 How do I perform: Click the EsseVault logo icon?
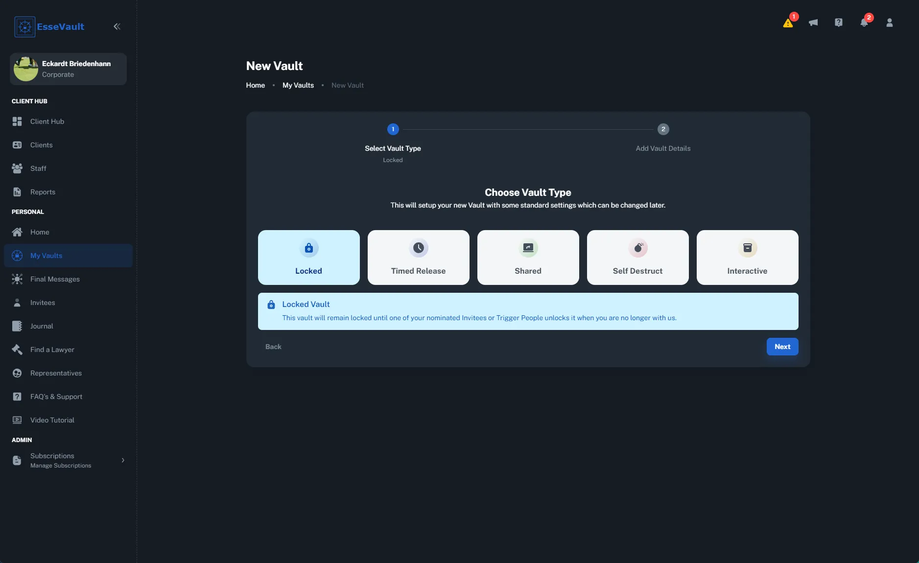coord(24,26)
